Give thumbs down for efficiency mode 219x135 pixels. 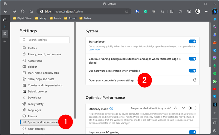184,108
